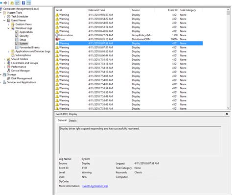Click the Up one level folder icon

[x=12, y=3]
